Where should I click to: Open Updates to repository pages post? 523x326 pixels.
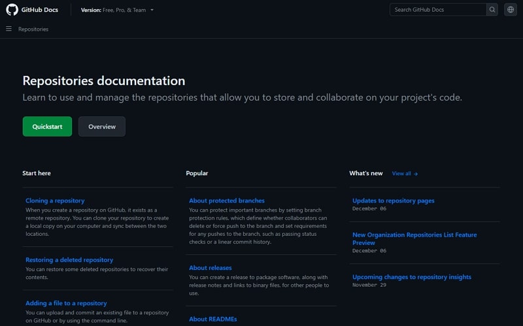pos(394,201)
